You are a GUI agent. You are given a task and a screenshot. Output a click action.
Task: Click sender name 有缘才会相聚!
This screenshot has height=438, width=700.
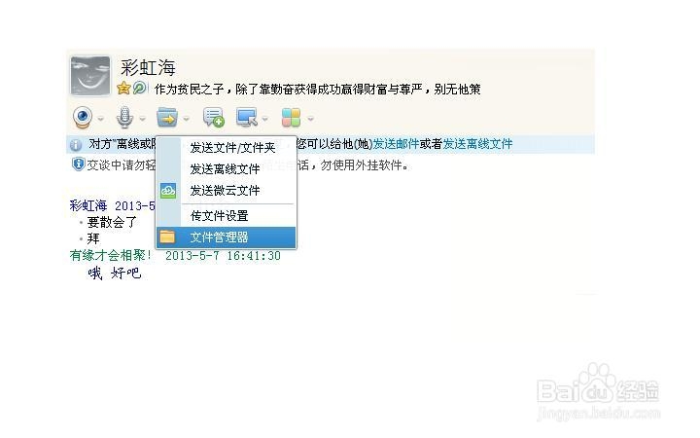coord(110,256)
